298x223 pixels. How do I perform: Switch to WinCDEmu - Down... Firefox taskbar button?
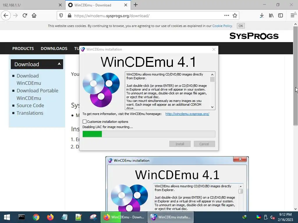(124, 217)
